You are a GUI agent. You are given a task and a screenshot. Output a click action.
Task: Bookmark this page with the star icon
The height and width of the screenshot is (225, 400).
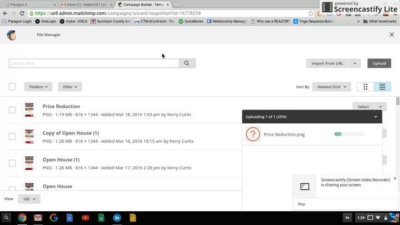coord(311,13)
